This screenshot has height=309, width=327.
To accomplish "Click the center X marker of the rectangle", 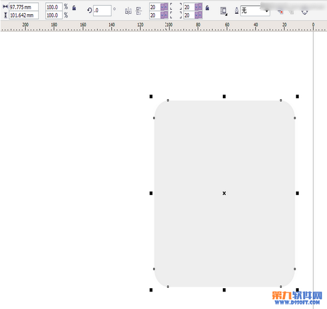I will pyautogui.click(x=224, y=193).
